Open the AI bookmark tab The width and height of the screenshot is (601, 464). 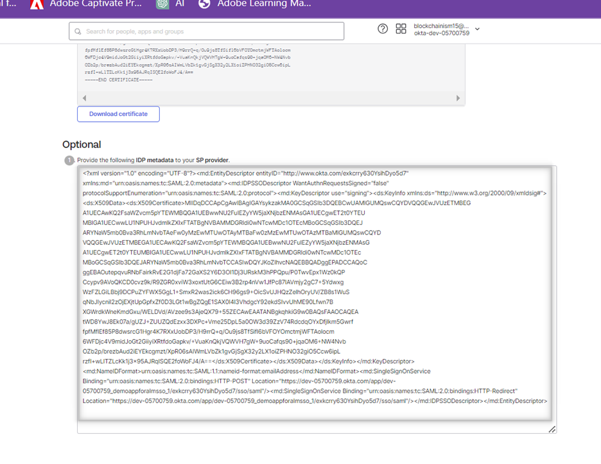coord(180,4)
